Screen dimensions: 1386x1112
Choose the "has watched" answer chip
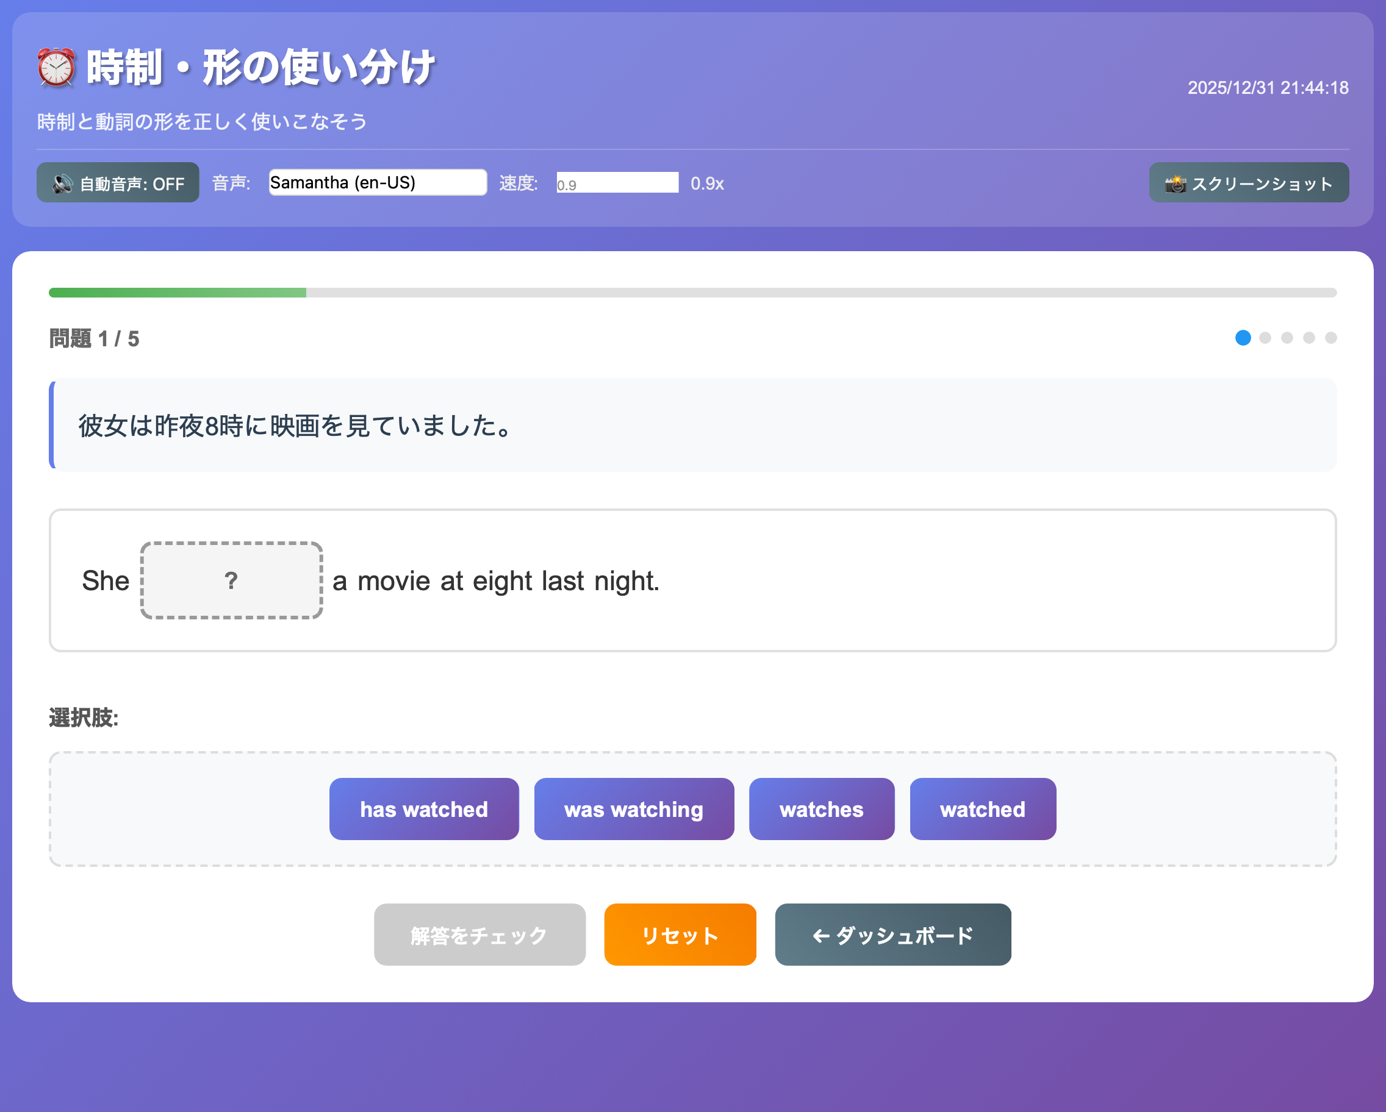423,809
